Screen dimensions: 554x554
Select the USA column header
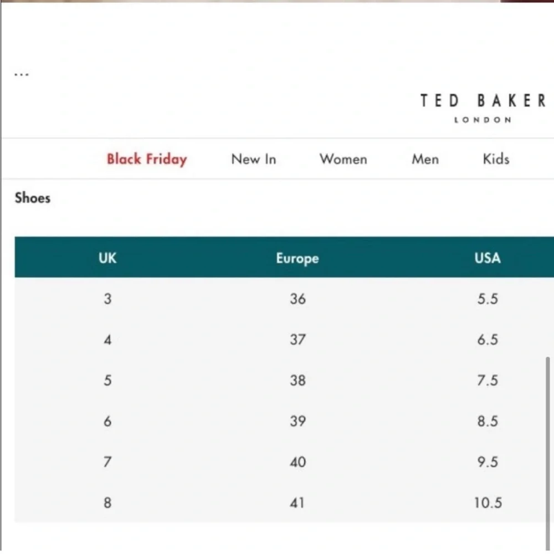pyautogui.click(x=486, y=258)
